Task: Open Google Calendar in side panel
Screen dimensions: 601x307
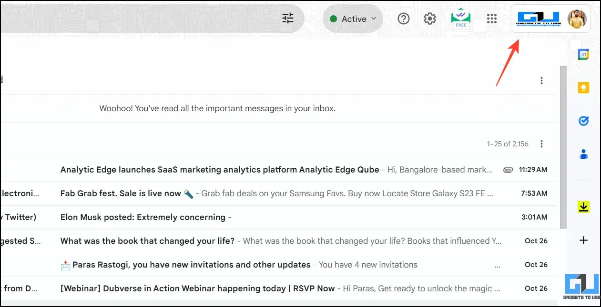Action: click(583, 54)
